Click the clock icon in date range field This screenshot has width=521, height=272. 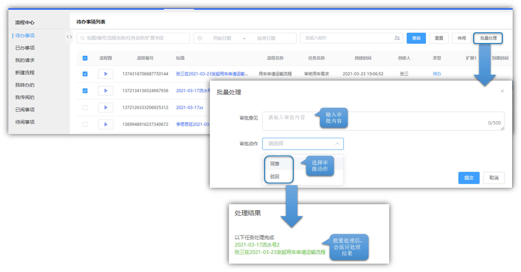[200, 38]
